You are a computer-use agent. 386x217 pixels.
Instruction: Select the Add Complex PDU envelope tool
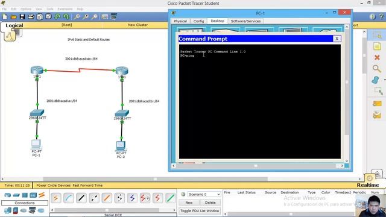pyautogui.click(x=377, y=115)
